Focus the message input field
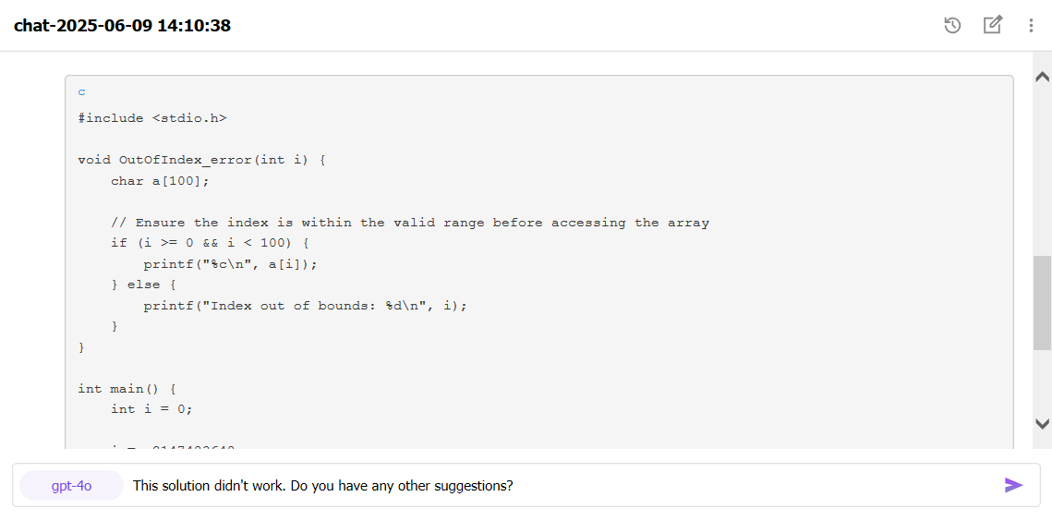 click(x=563, y=485)
